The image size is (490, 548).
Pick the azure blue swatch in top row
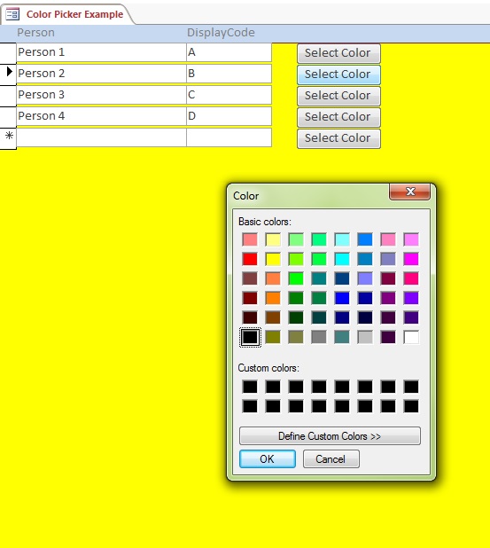point(365,239)
